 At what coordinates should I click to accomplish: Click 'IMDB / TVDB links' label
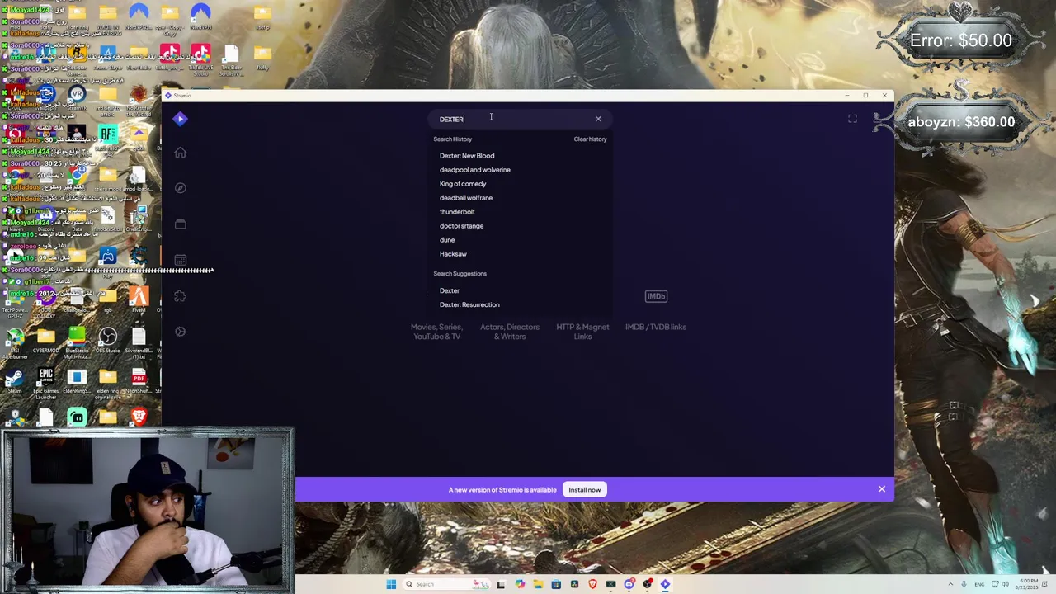coord(656,327)
